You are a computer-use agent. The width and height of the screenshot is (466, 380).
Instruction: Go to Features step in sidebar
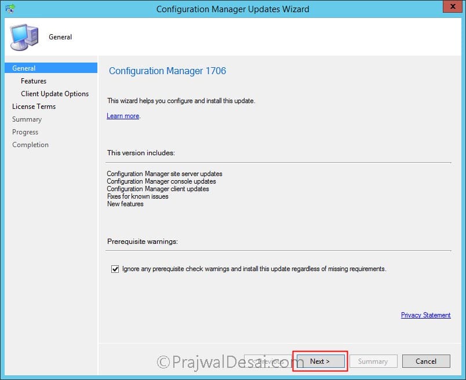(34, 81)
